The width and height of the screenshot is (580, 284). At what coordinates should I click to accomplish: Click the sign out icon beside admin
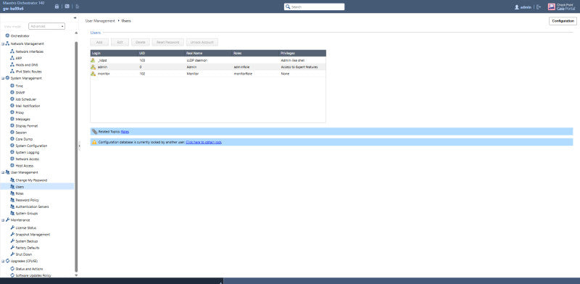539,7
